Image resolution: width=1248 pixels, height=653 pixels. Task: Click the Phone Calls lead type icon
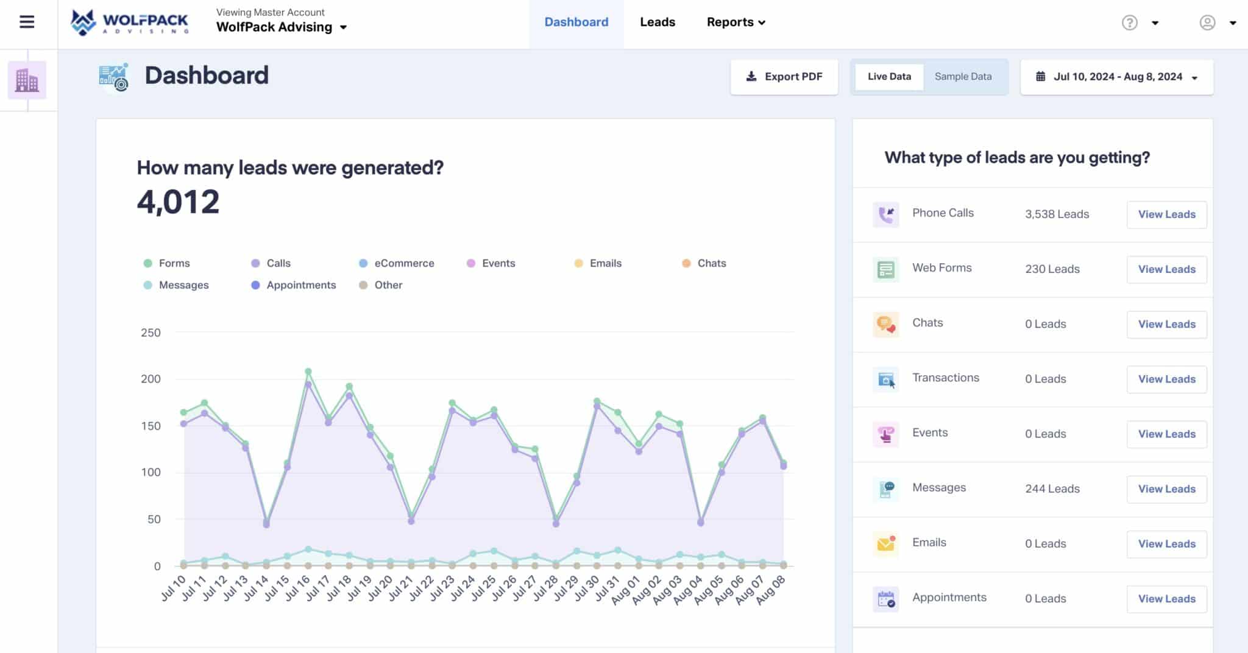click(885, 214)
